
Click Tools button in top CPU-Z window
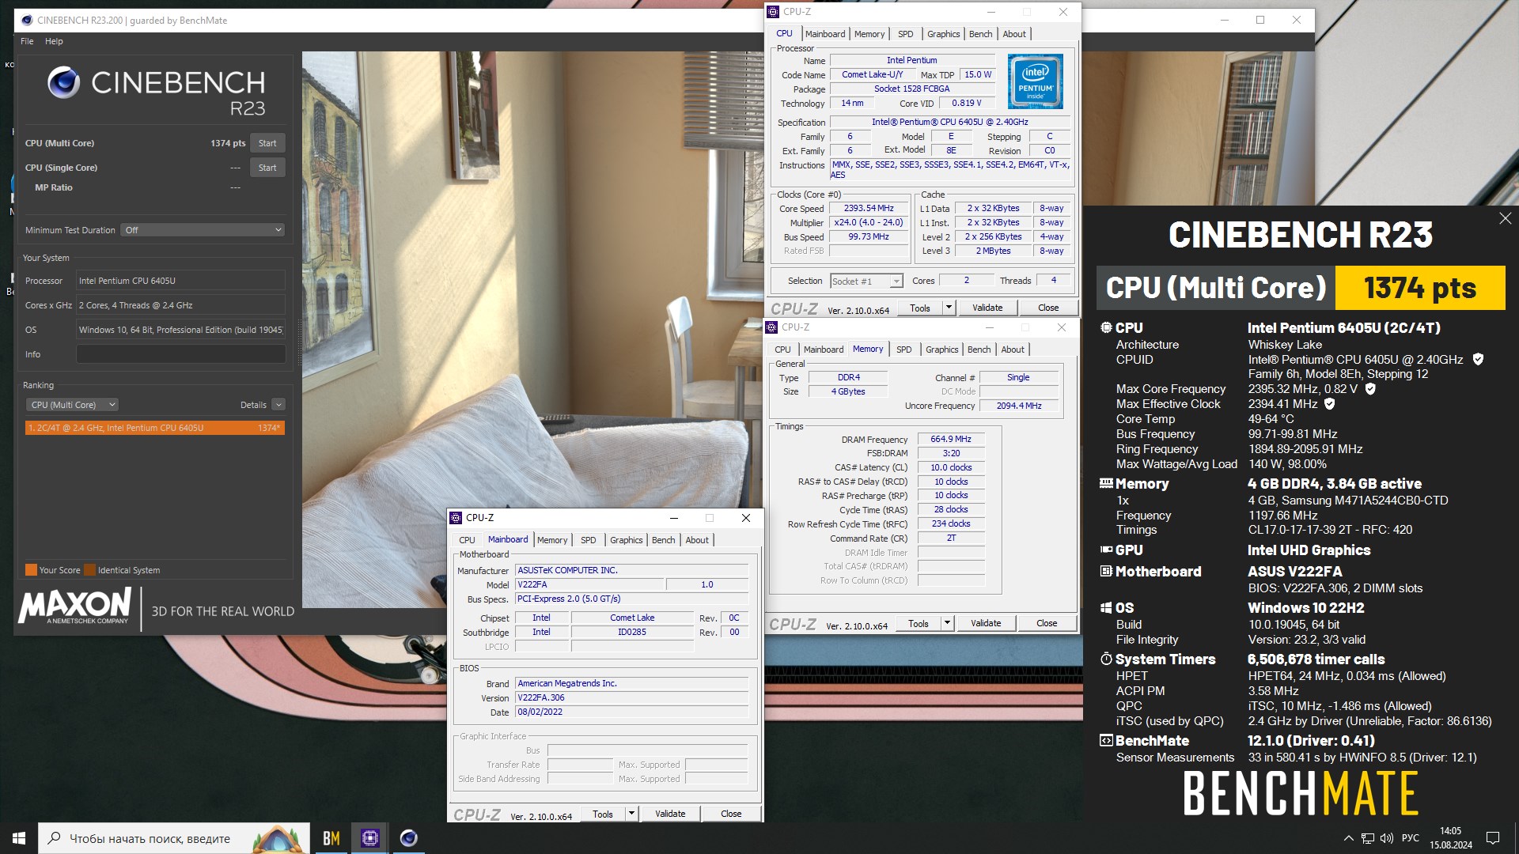[919, 308]
